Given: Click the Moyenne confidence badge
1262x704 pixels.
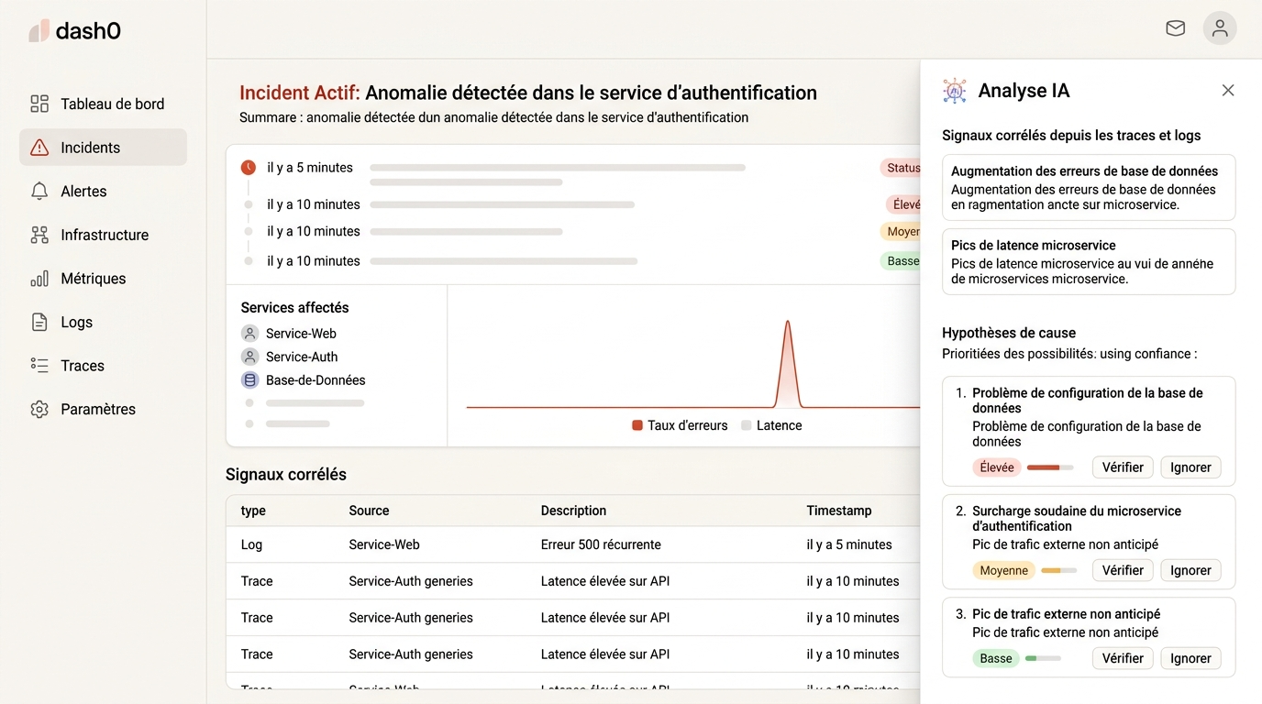Looking at the screenshot, I should pyautogui.click(x=1003, y=570).
